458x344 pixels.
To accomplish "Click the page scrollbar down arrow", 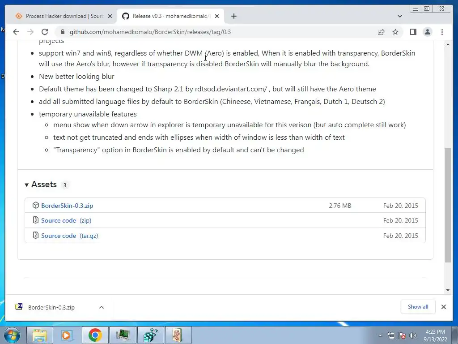I will point(448,290).
